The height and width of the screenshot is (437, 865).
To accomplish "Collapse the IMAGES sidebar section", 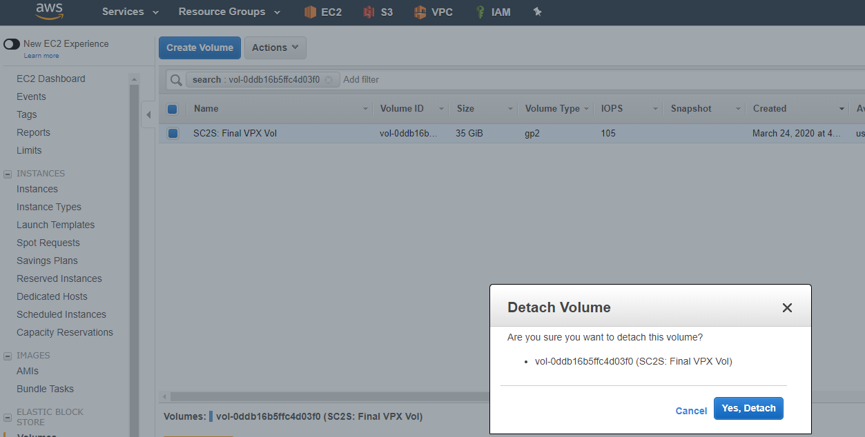I will click(8, 356).
